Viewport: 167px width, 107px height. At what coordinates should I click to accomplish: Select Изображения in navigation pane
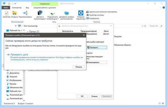coord(14,80)
